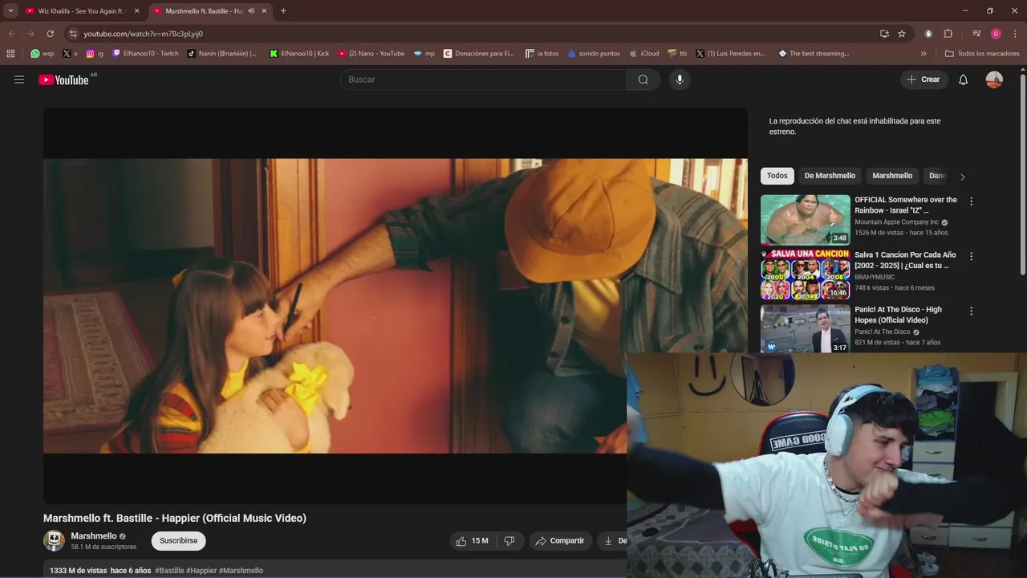
Task: Reload the page in Chrome
Action: click(50, 34)
